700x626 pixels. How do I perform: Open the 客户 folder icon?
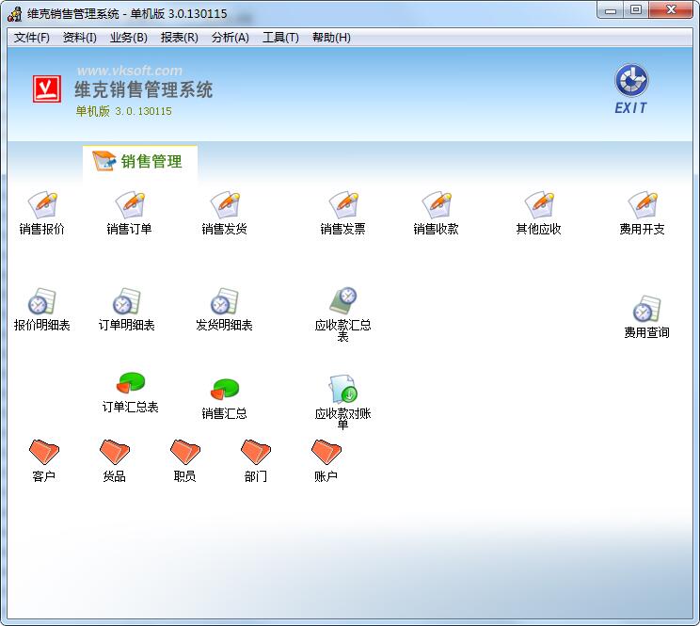click(43, 452)
